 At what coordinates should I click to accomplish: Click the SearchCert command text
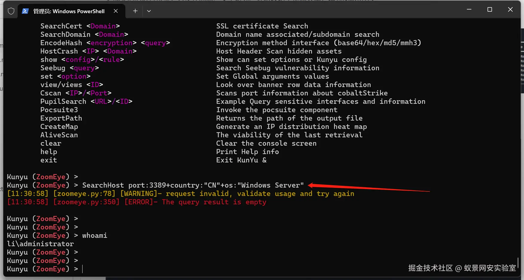(x=61, y=26)
